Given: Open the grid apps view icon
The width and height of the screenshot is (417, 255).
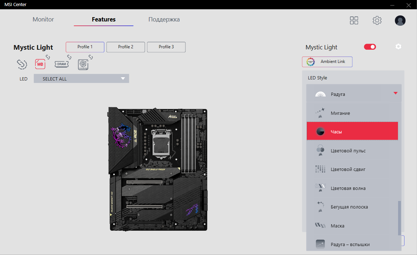Looking at the screenshot, I should coord(354,20).
